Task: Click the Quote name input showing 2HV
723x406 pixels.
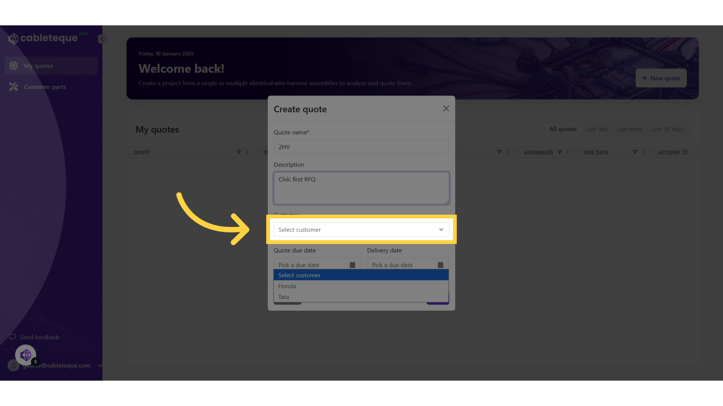Action: pyautogui.click(x=361, y=147)
